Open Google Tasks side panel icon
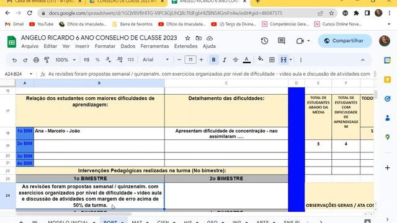The width and height of the screenshot is (397, 223). coord(387,98)
